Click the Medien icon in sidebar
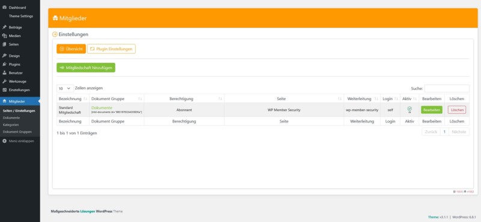This screenshot has height=222, width=481. [4, 36]
